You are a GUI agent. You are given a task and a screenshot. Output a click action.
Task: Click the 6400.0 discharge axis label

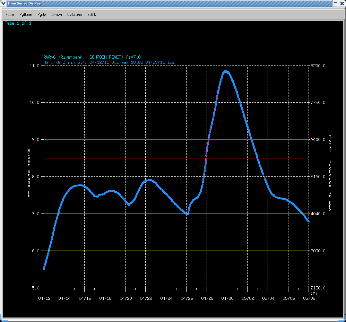coord(318,140)
